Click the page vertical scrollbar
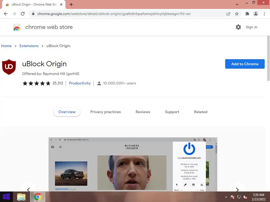270x202 pixels. (x=268, y=58)
